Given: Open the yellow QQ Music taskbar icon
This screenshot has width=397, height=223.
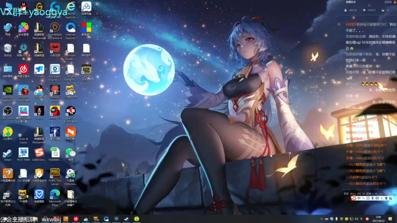Looking at the screenshot, I should 136,219.
